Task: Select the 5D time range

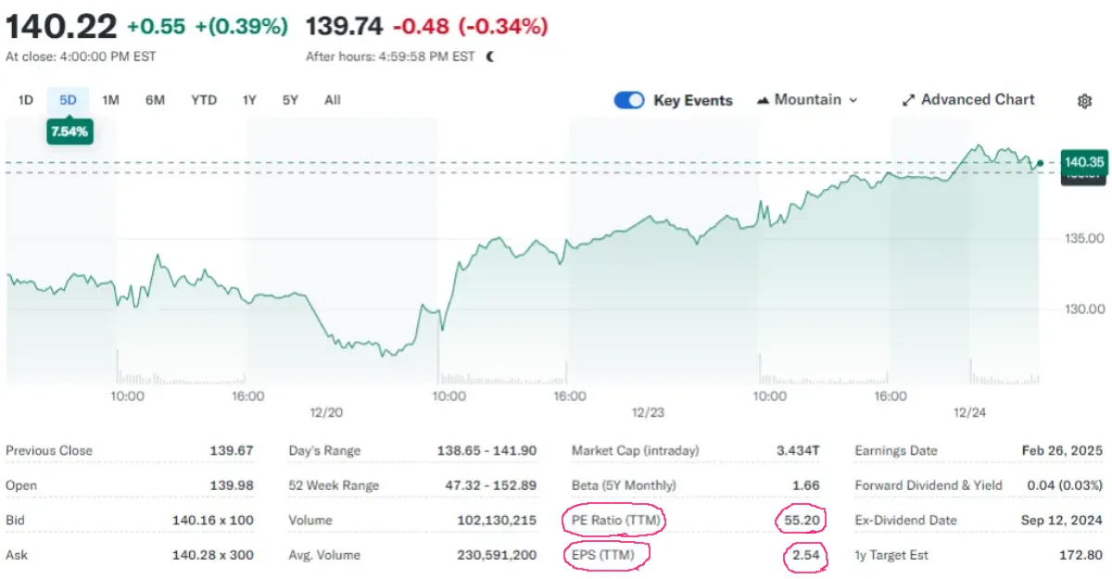Action: (68, 100)
